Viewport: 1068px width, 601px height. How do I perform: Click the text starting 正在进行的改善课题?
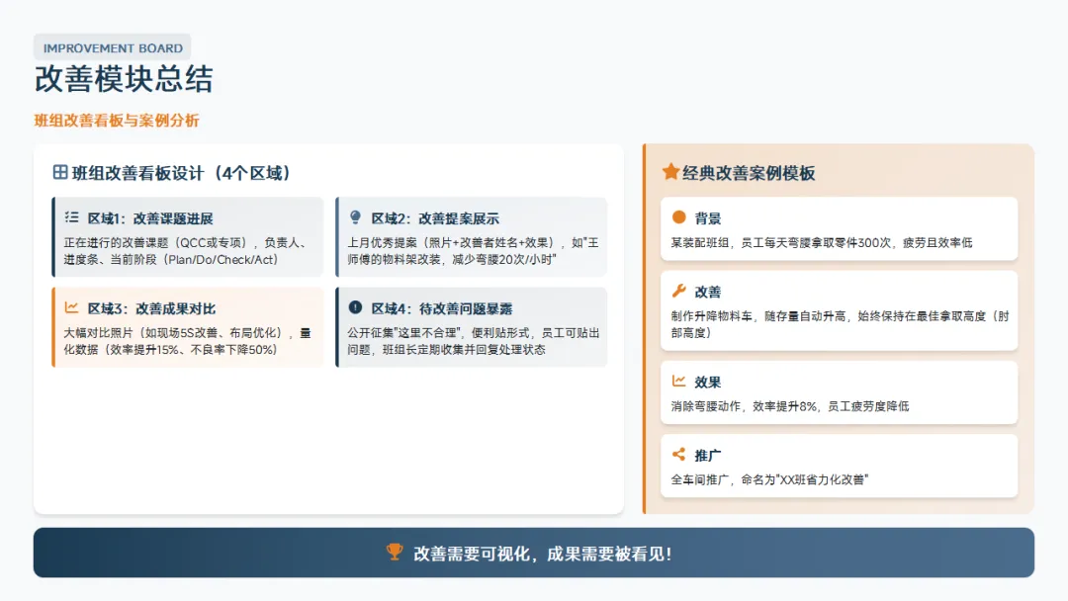tap(187, 251)
